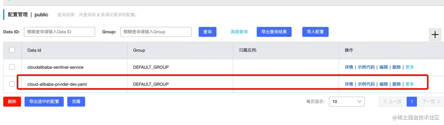Focus the Data ID search field
Image resolution: width=444 pixels, height=125 pixels.
point(59,32)
